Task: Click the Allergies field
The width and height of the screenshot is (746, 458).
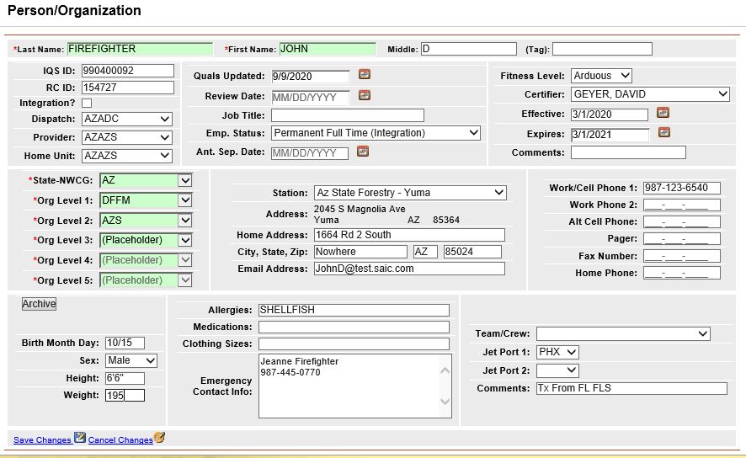Action: tap(354, 310)
